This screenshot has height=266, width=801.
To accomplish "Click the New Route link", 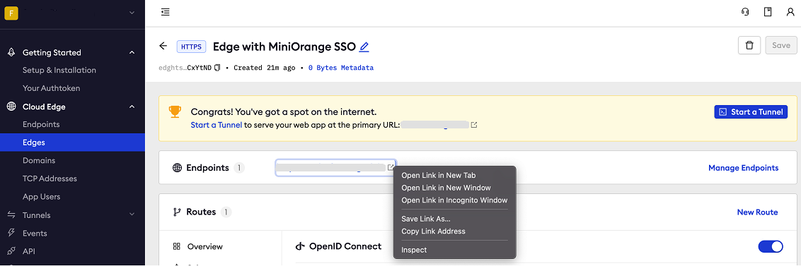I will [x=757, y=212].
